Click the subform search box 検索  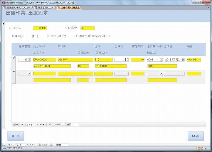(72, 124)
